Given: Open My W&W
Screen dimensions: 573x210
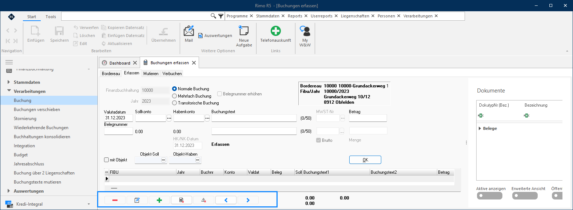Looking at the screenshot, I should pyautogui.click(x=305, y=36).
